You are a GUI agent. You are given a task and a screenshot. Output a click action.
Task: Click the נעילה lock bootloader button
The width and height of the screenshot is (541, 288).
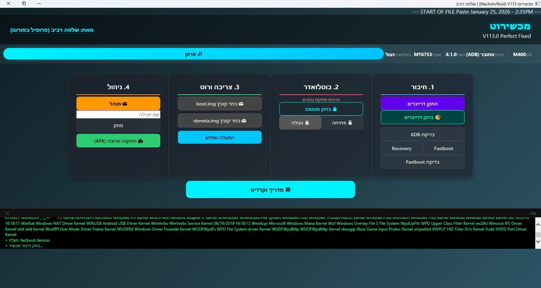[300, 123]
